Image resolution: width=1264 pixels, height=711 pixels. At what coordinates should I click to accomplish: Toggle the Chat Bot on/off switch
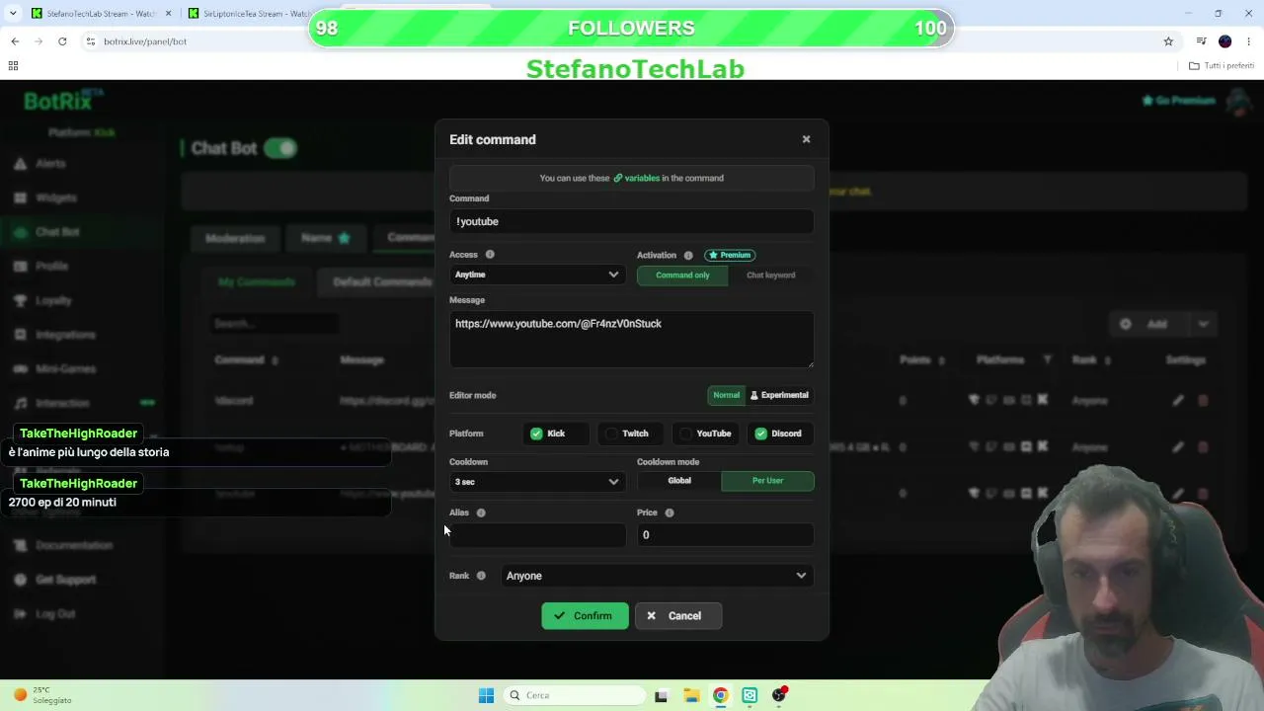click(x=280, y=148)
